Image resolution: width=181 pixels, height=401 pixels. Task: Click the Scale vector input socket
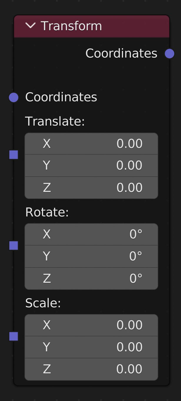coord(14,336)
